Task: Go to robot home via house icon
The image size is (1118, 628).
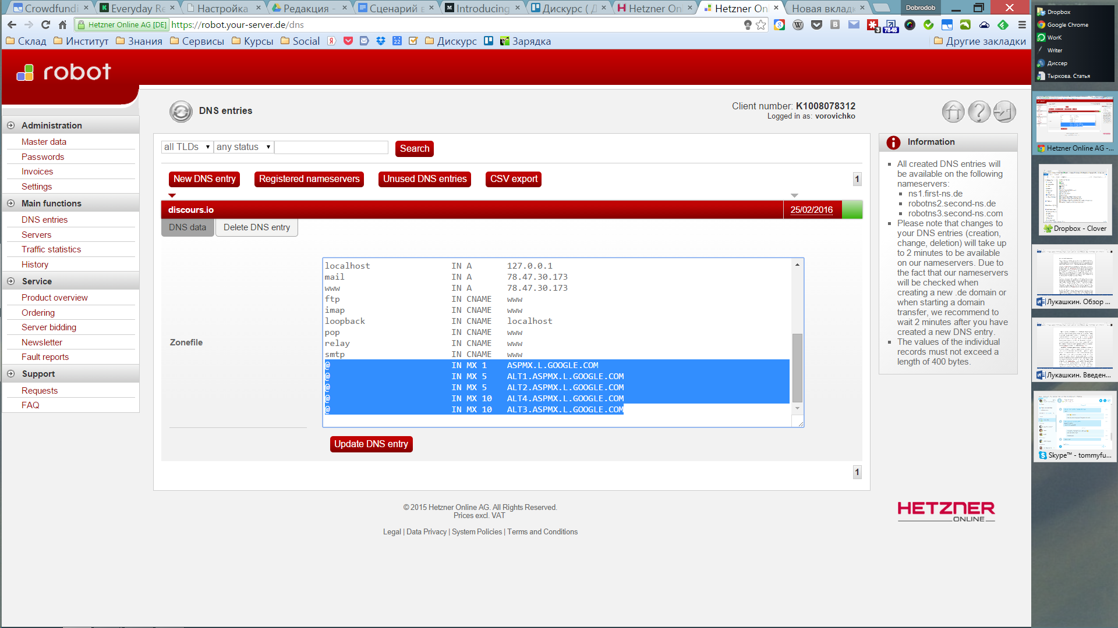Action: click(953, 112)
